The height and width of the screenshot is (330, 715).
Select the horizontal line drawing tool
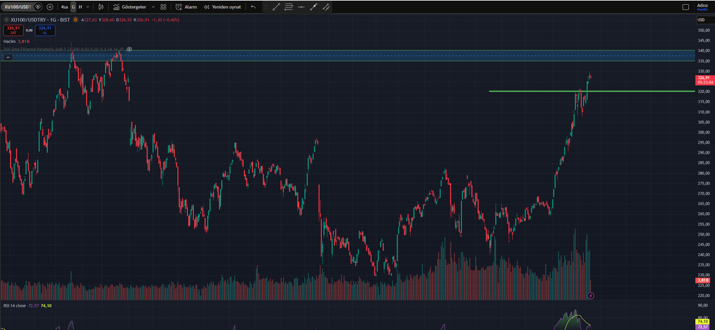click(x=301, y=7)
